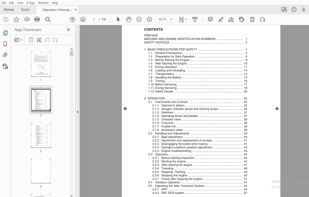The height and width of the screenshot is (197, 309).
Task: Go to next page with the down arrow
Action: click(x=83, y=19)
